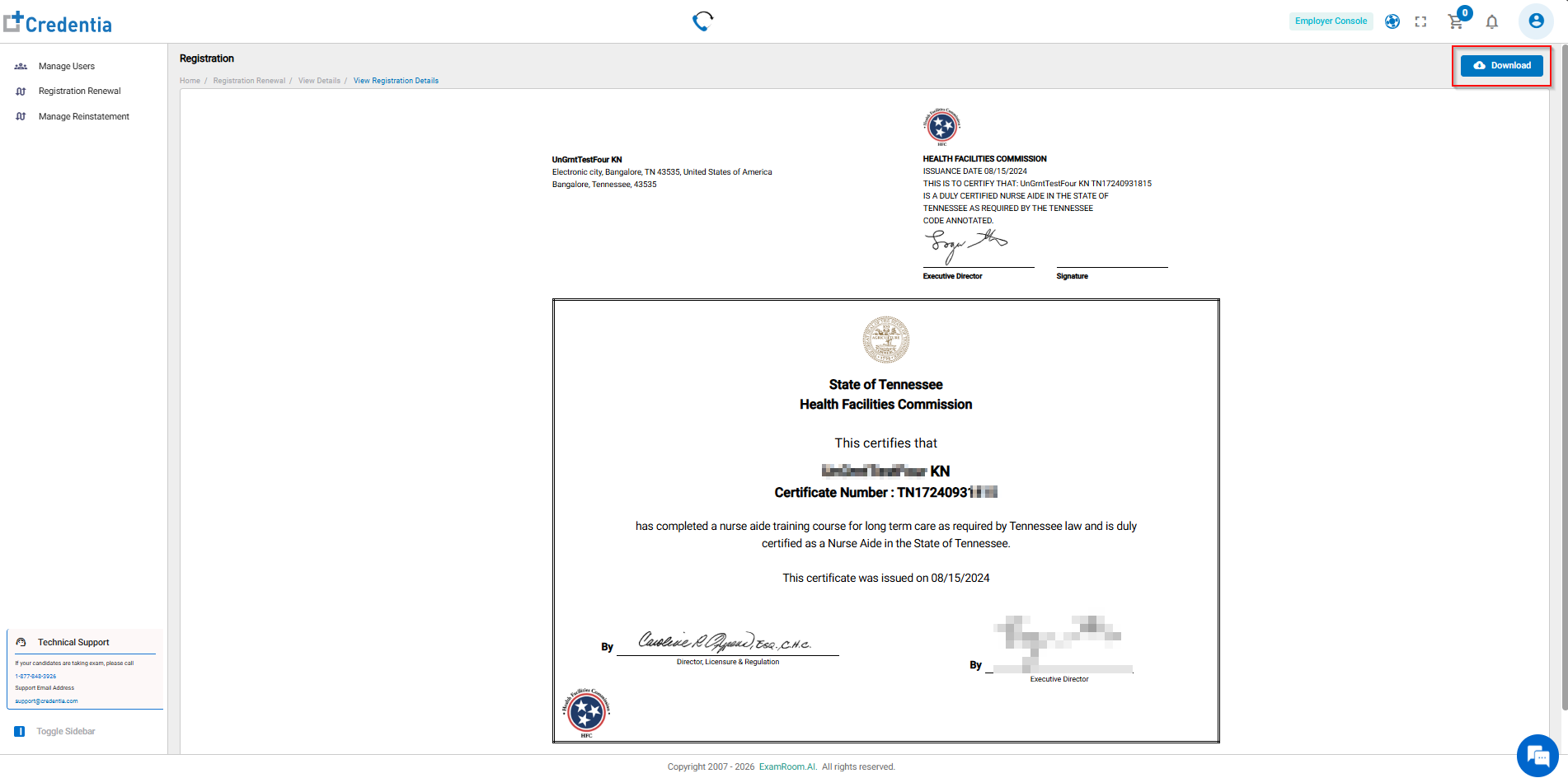Click 'Certificate Number' line on certificate
Screen dimensions: 1568x778
click(886, 492)
